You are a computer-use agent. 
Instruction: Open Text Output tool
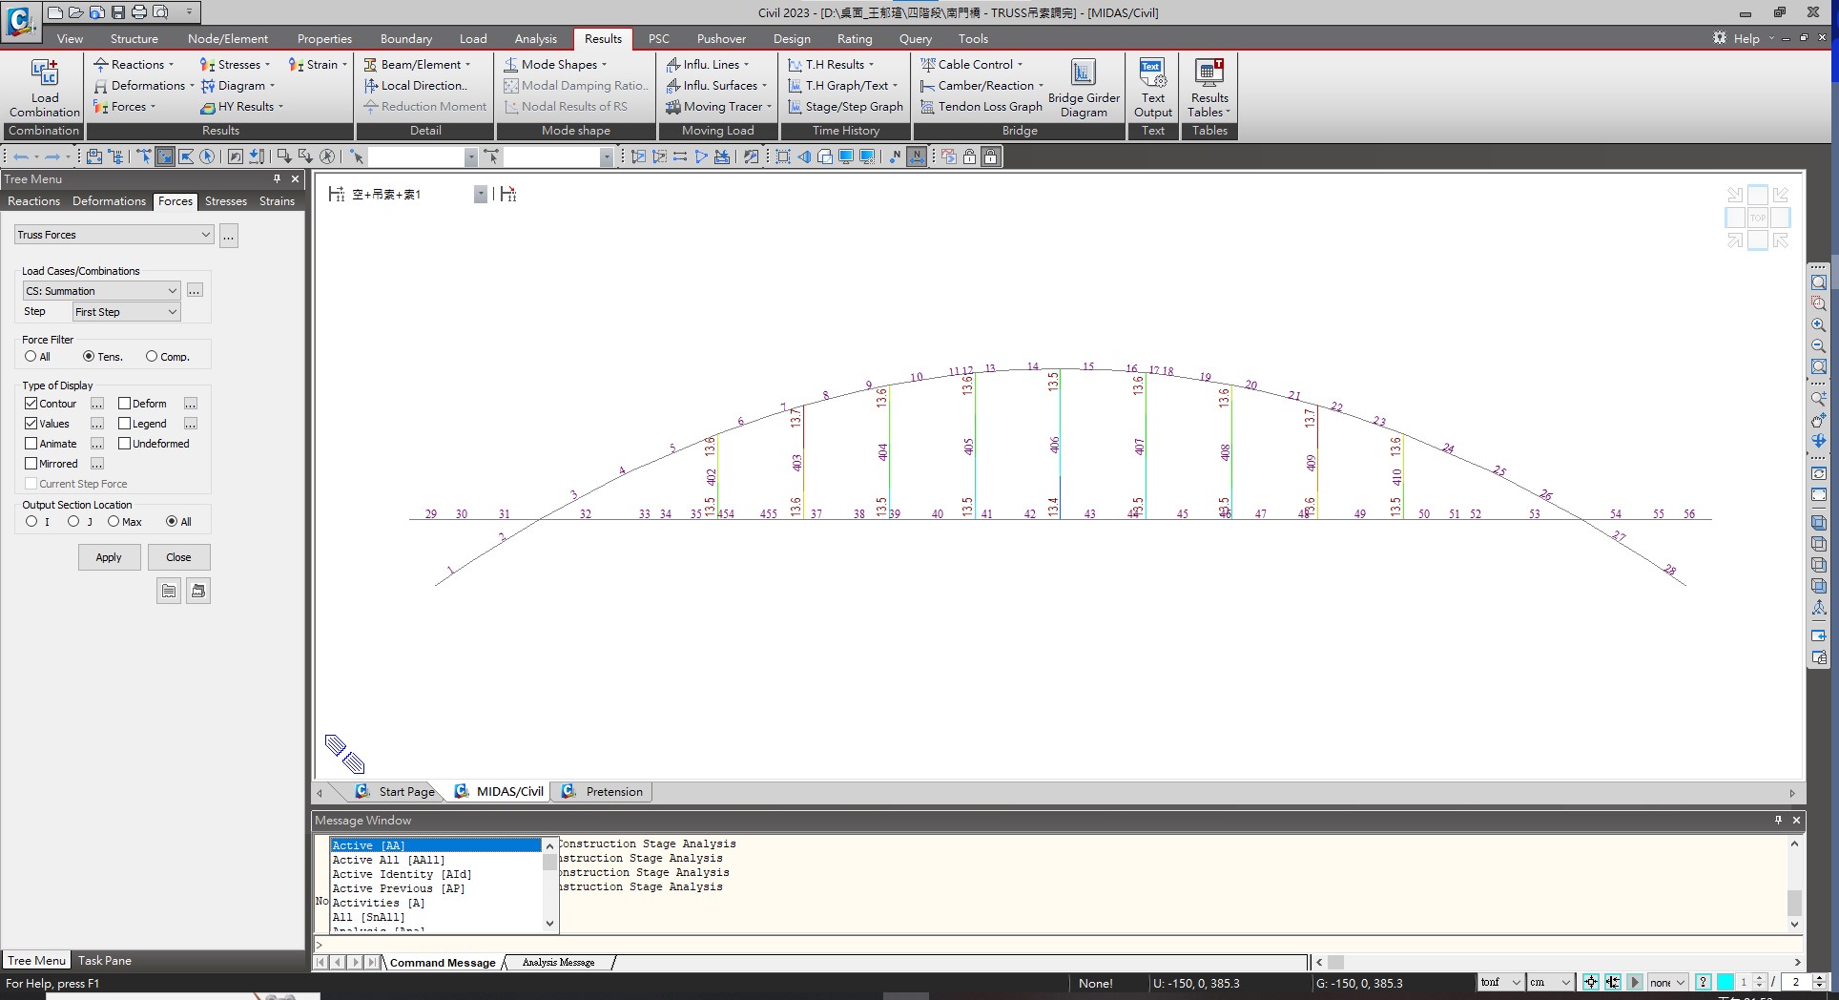coord(1152,88)
